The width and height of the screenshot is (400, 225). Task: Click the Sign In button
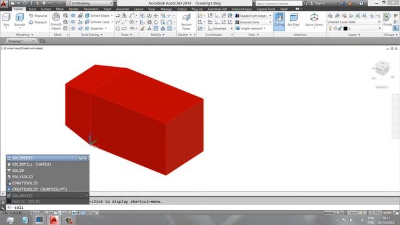tap(317, 3)
